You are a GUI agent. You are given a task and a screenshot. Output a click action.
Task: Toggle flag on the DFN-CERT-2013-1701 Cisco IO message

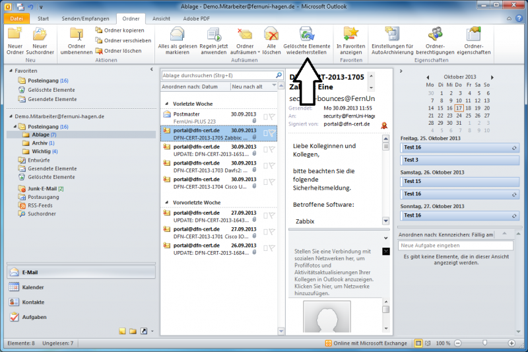pos(272,231)
